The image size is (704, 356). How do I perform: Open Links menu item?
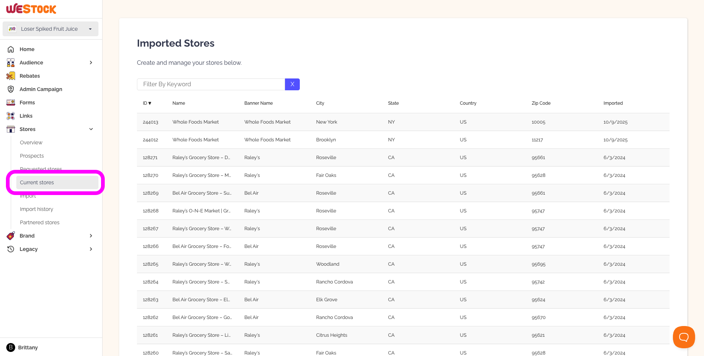coord(26,116)
